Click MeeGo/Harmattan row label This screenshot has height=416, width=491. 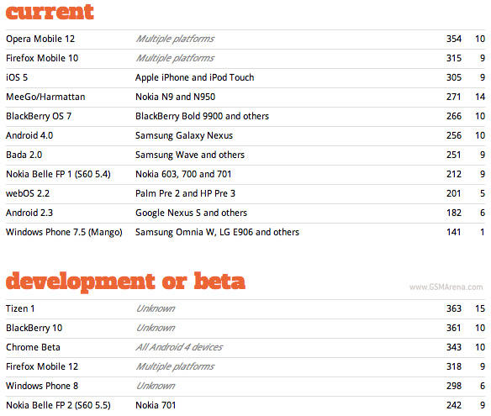tap(45, 97)
